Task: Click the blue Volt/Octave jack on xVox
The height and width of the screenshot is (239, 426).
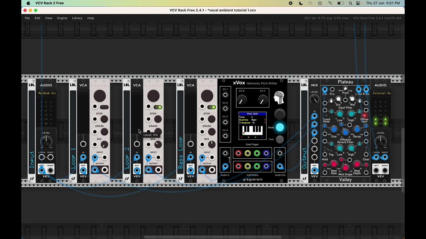Action: pyautogui.click(x=266, y=166)
